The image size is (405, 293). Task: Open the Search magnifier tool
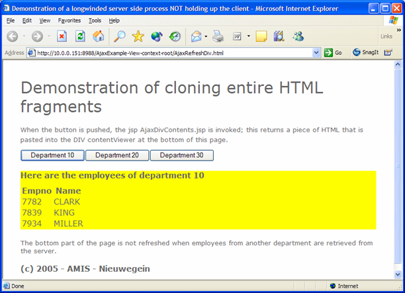pyautogui.click(x=120, y=36)
